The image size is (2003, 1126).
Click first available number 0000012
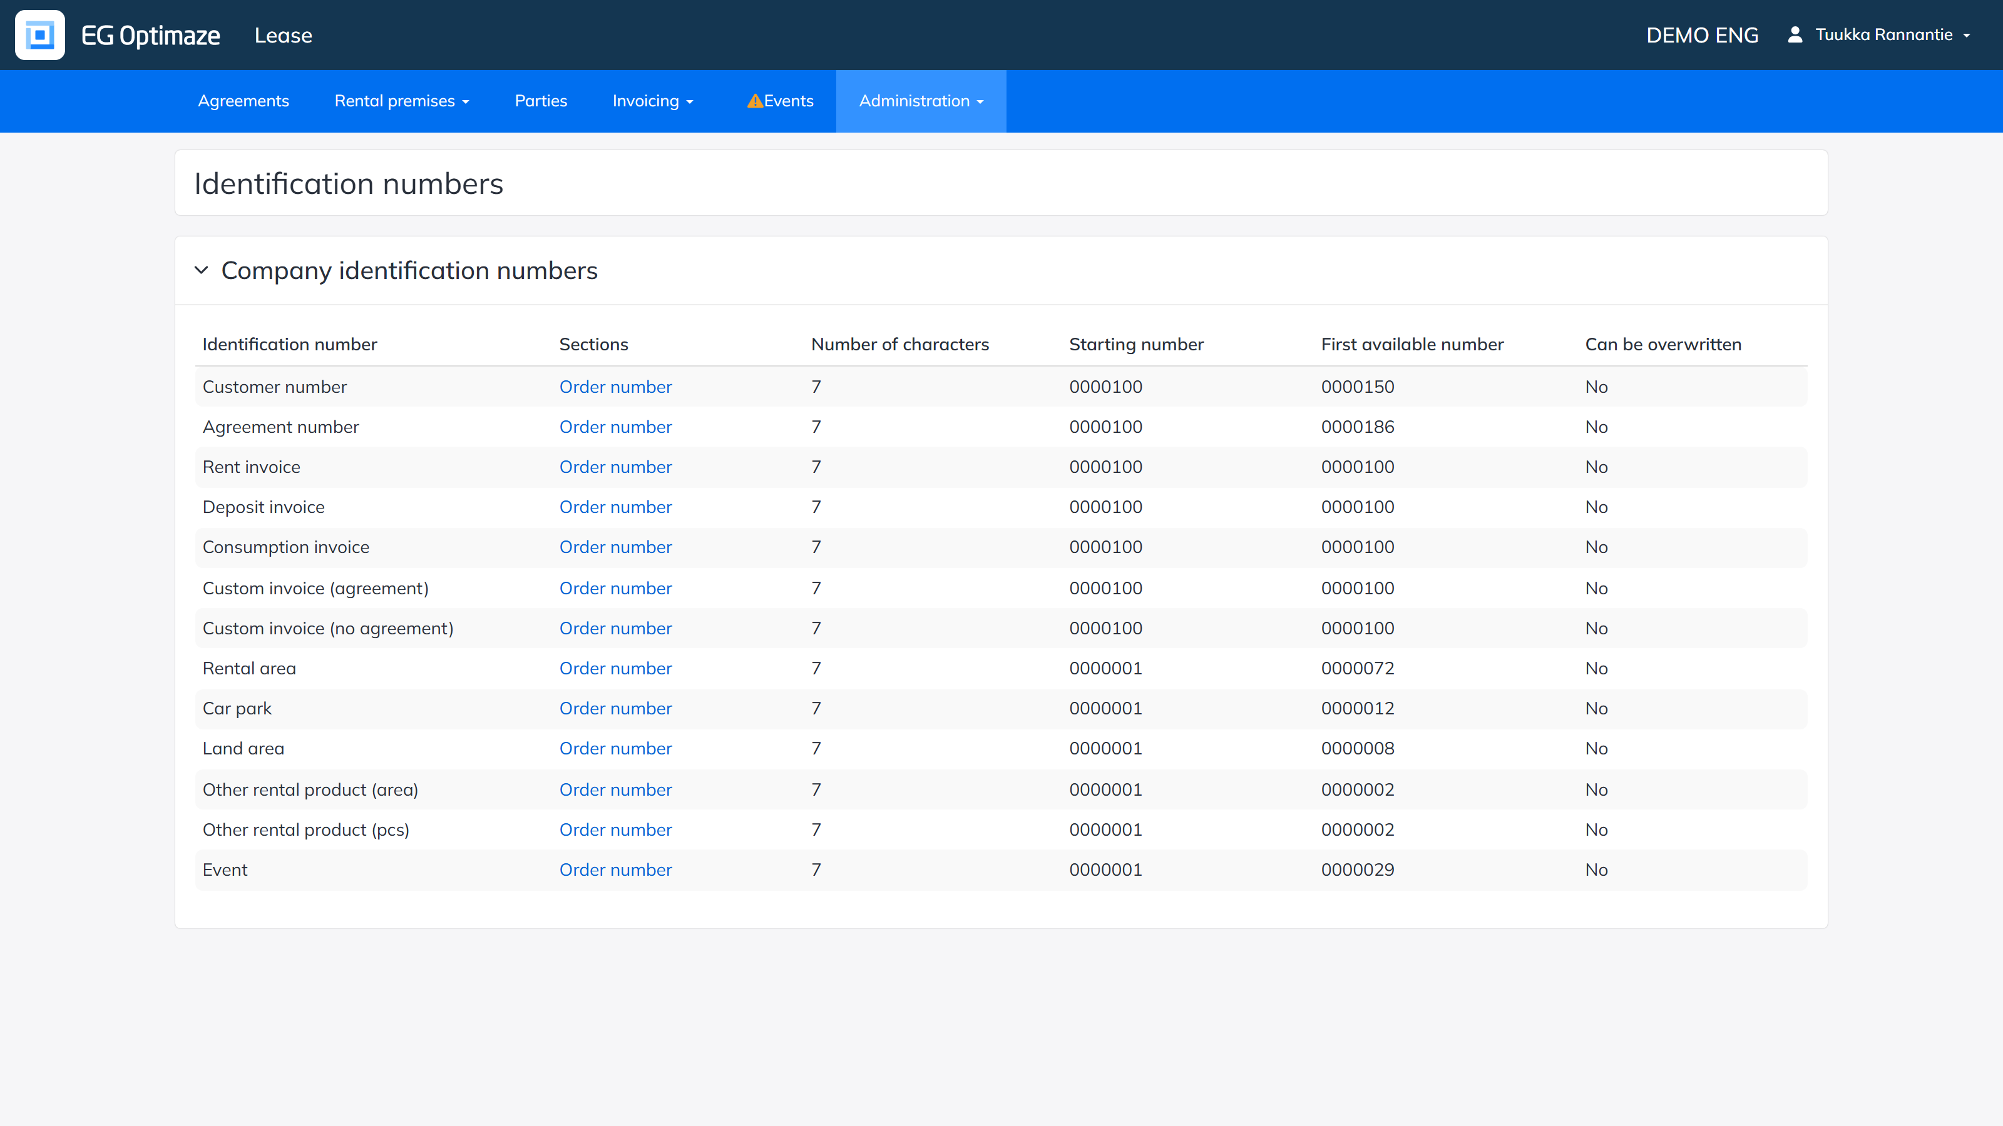(1358, 709)
